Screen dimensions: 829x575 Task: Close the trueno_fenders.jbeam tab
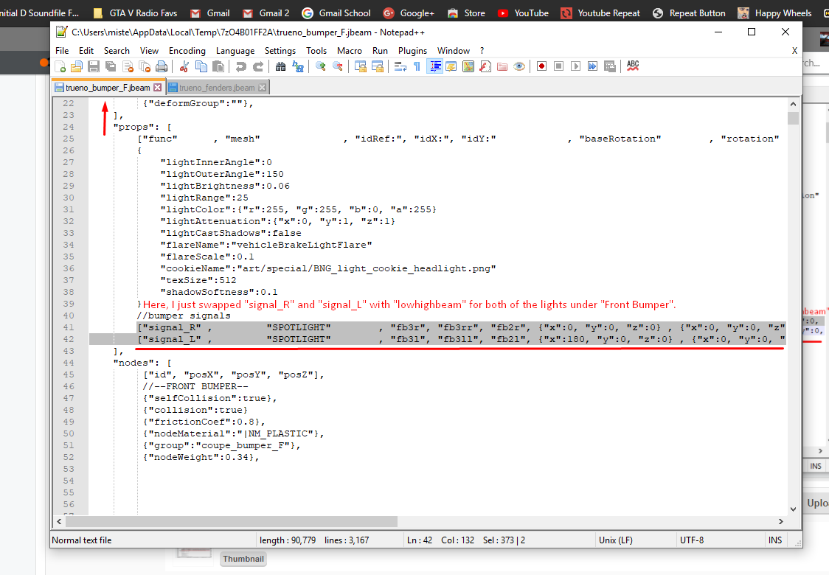click(263, 88)
